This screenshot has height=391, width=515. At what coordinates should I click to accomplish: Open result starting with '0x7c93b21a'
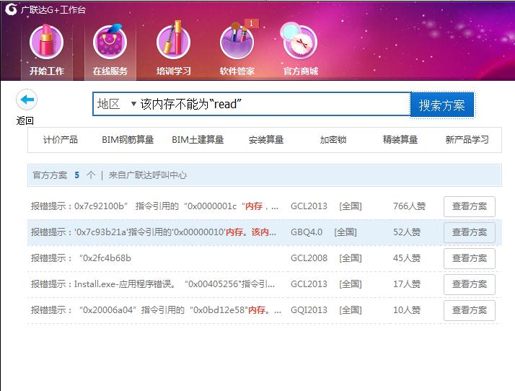[x=154, y=232]
